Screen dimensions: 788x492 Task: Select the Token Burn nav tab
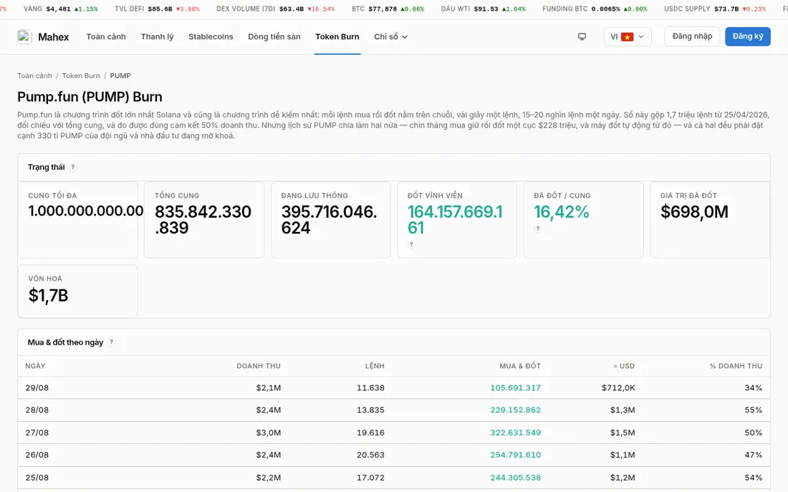click(337, 37)
